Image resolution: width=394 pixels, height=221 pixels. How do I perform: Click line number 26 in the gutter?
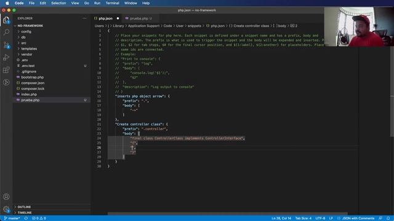point(99,147)
